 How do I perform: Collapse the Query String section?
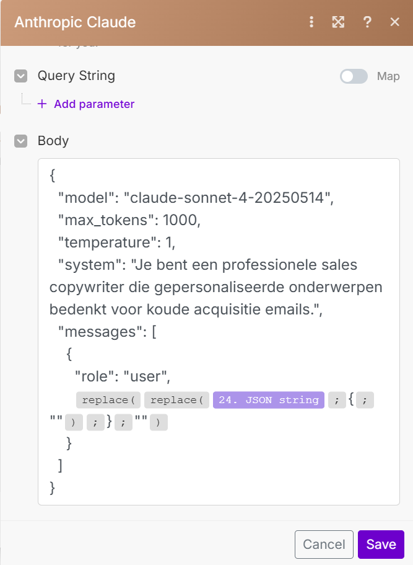coord(21,76)
